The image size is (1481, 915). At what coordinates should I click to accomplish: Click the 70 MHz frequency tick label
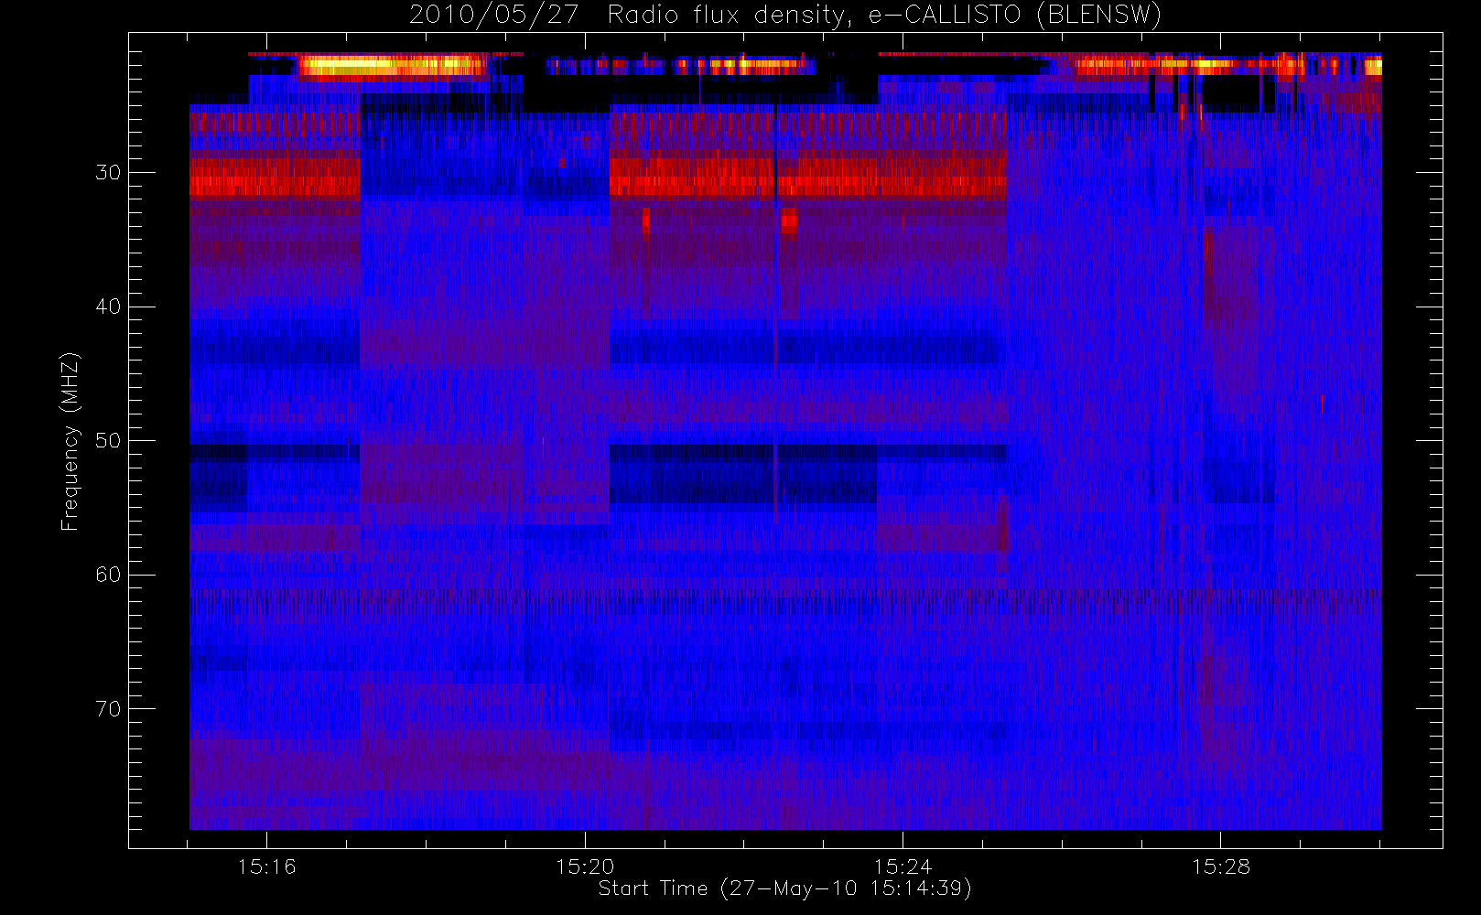click(108, 709)
